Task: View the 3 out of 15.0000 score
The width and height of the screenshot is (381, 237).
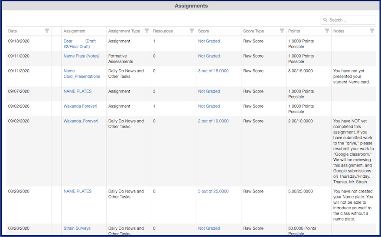Action: click(213, 71)
